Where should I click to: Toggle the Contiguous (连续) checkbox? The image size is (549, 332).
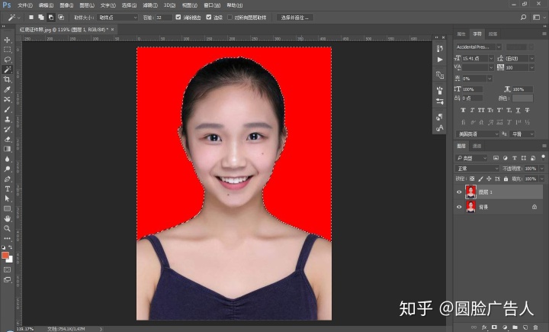click(209, 18)
